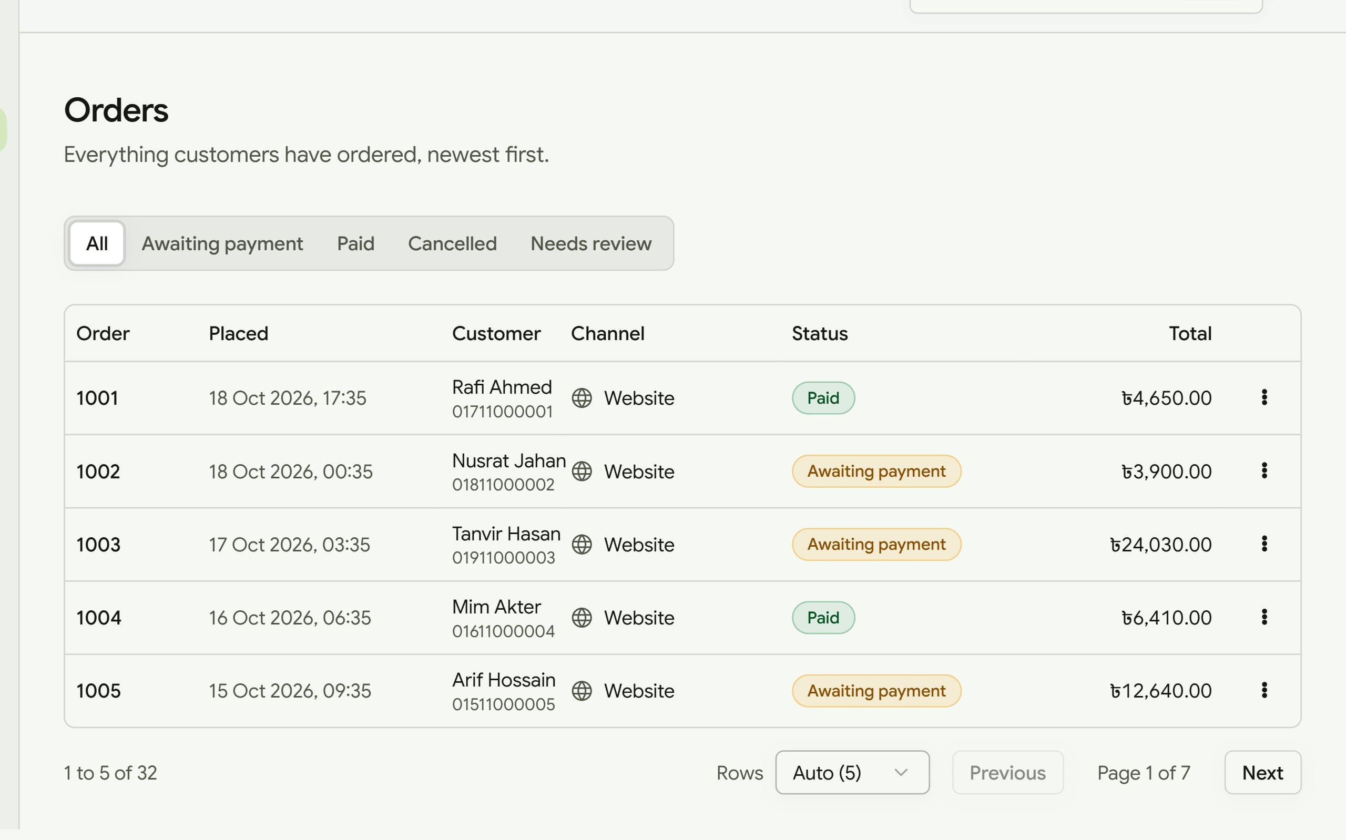Open actions menu for order 1002
Image resolution: width=1346 pixels, height=840 pixels.
coord(1264,471)
